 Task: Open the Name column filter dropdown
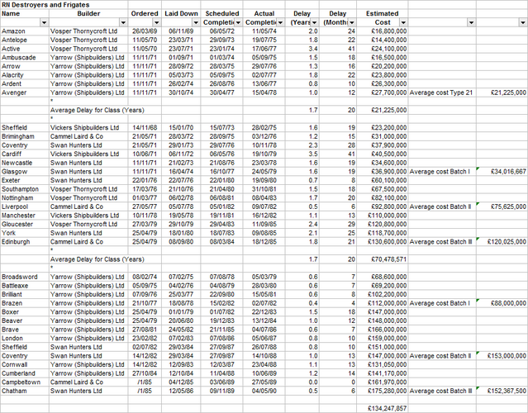coord(44,22)
